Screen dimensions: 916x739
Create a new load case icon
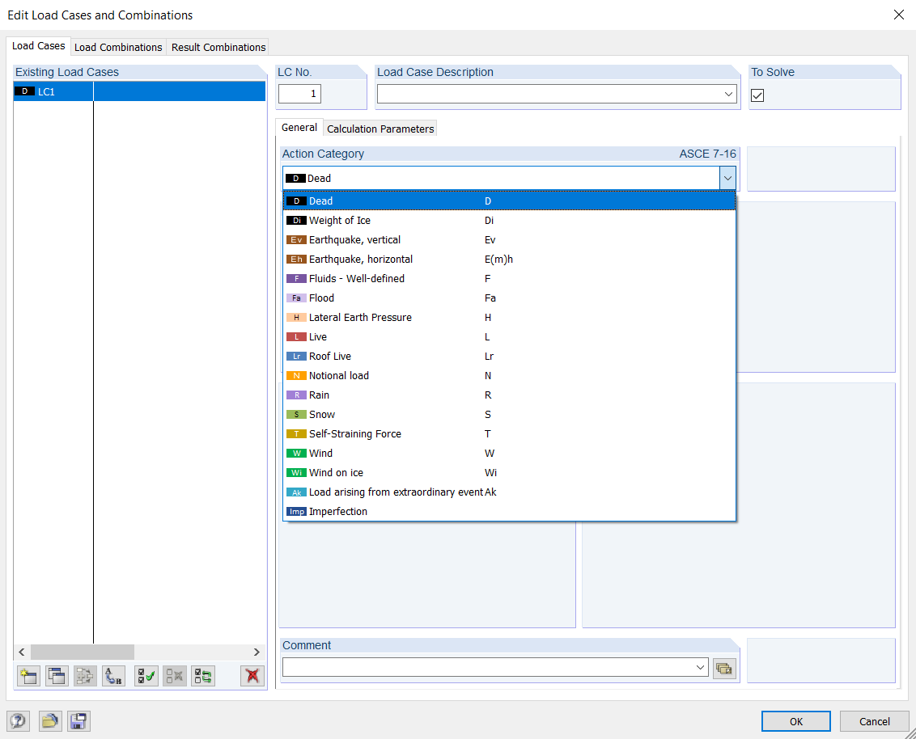[28, 676]
